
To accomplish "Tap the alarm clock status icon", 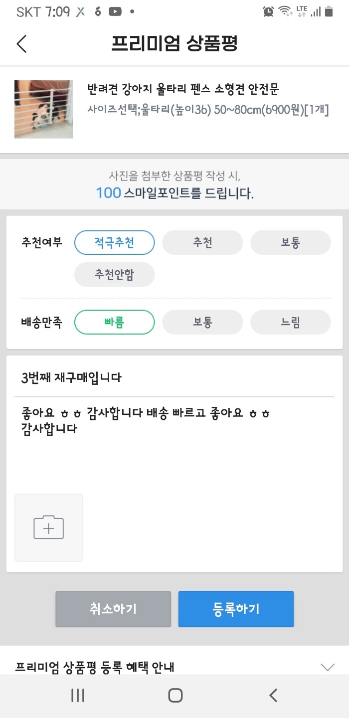I will [x=268, y=11].
